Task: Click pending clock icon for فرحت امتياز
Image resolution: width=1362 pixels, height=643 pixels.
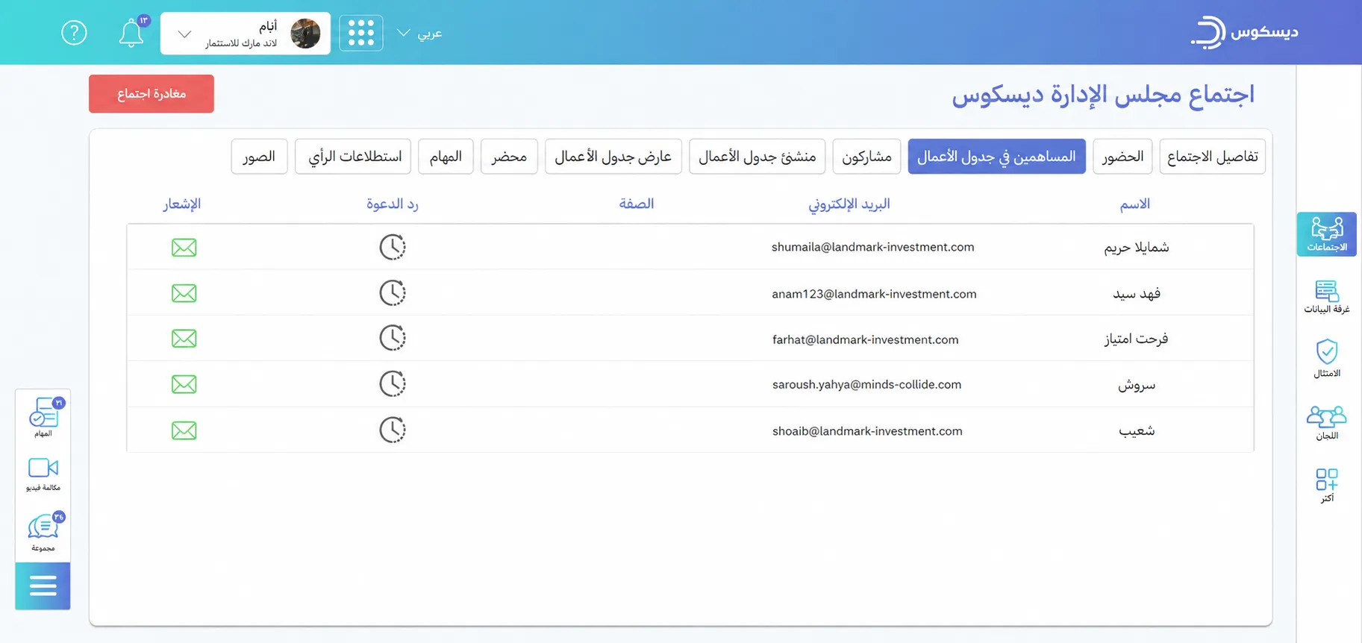Action: 393,338
